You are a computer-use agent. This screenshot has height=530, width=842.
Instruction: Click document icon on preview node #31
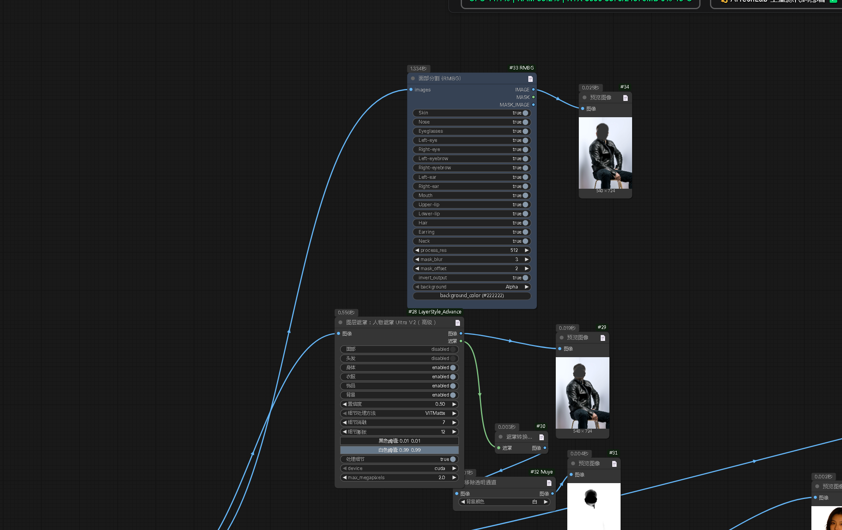614,464
